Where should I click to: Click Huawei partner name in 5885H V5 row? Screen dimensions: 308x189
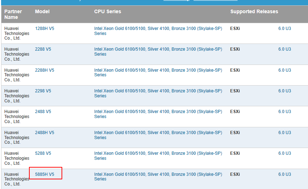click(x=17, y=179)
